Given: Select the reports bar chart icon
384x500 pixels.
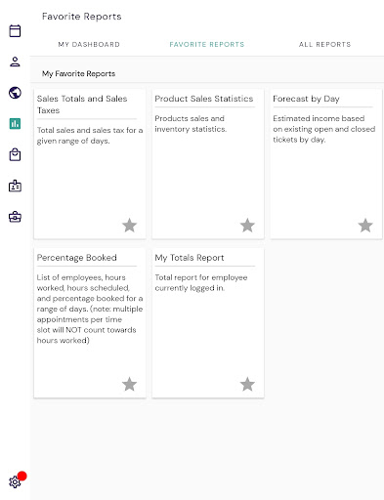Looking at the screenshot, I should [x=15, y=124].
